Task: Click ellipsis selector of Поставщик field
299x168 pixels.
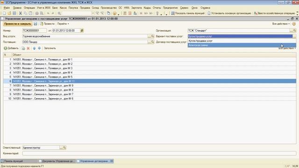Action: 149,42
